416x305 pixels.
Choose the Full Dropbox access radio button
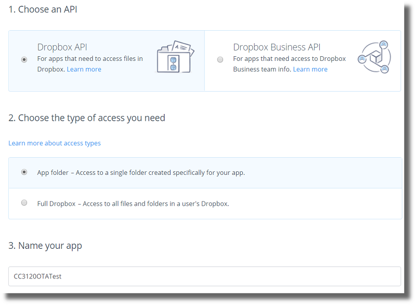[x=24, y=203]
